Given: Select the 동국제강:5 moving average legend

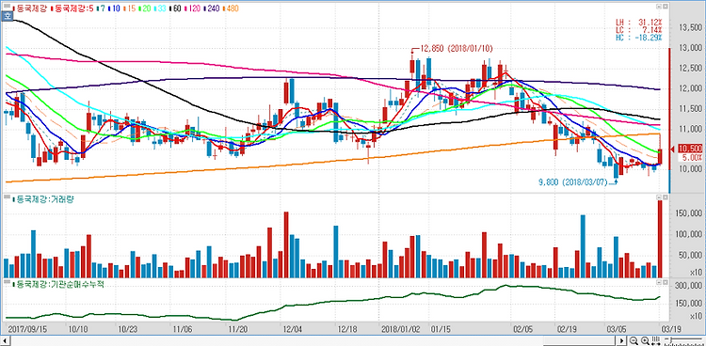Looking at the screenshot, I should [x=72, y=8].
